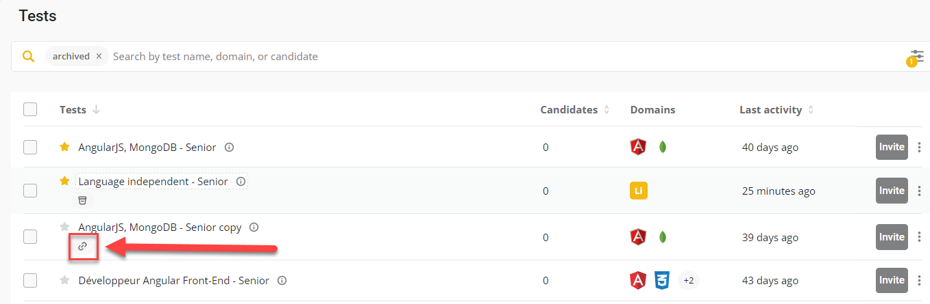
Task: Click info icon next to Language independent - Senior
Action: (241, 182)
